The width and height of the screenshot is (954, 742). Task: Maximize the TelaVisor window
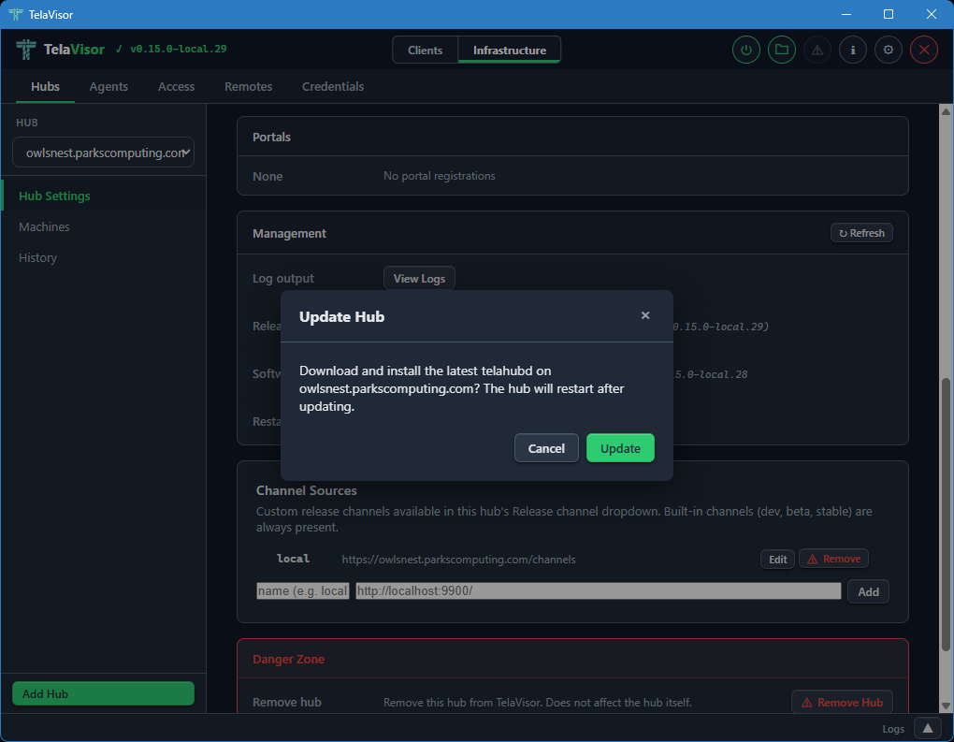[x=889, y=14]
